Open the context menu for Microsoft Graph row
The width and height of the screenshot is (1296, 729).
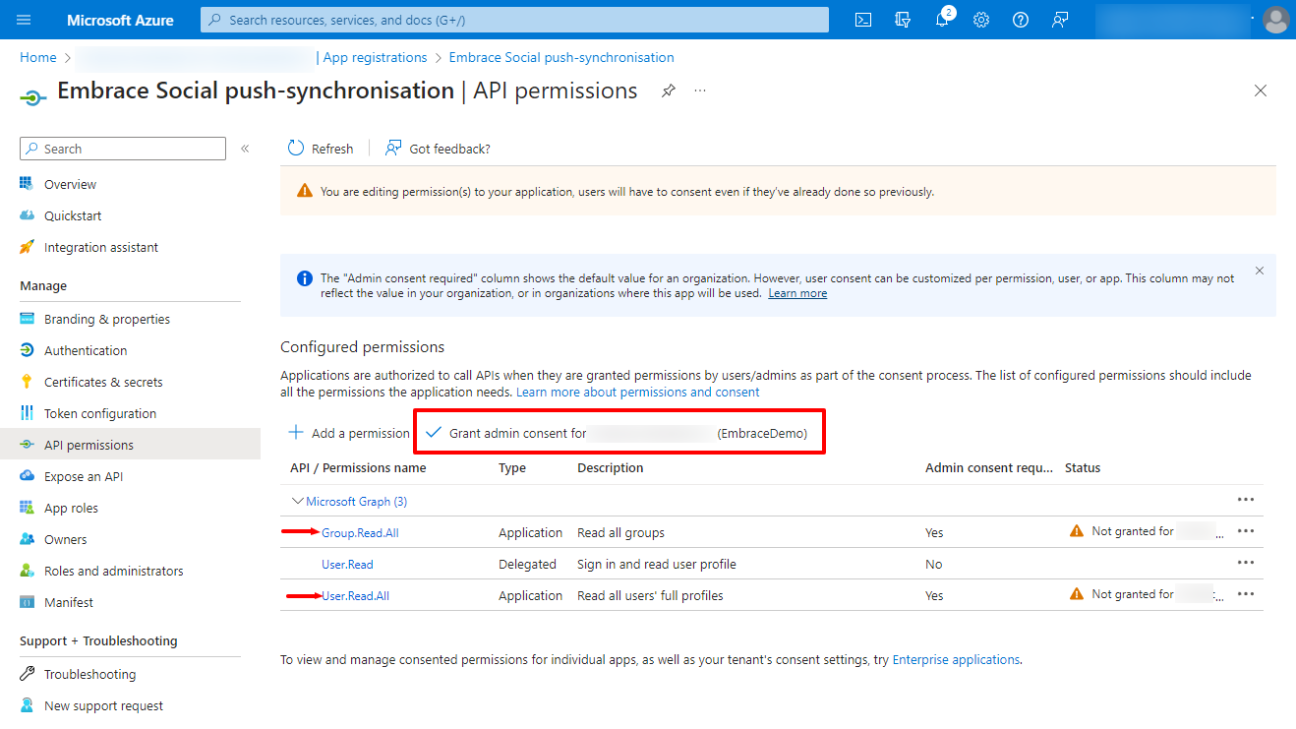(x=1246, y=500)
